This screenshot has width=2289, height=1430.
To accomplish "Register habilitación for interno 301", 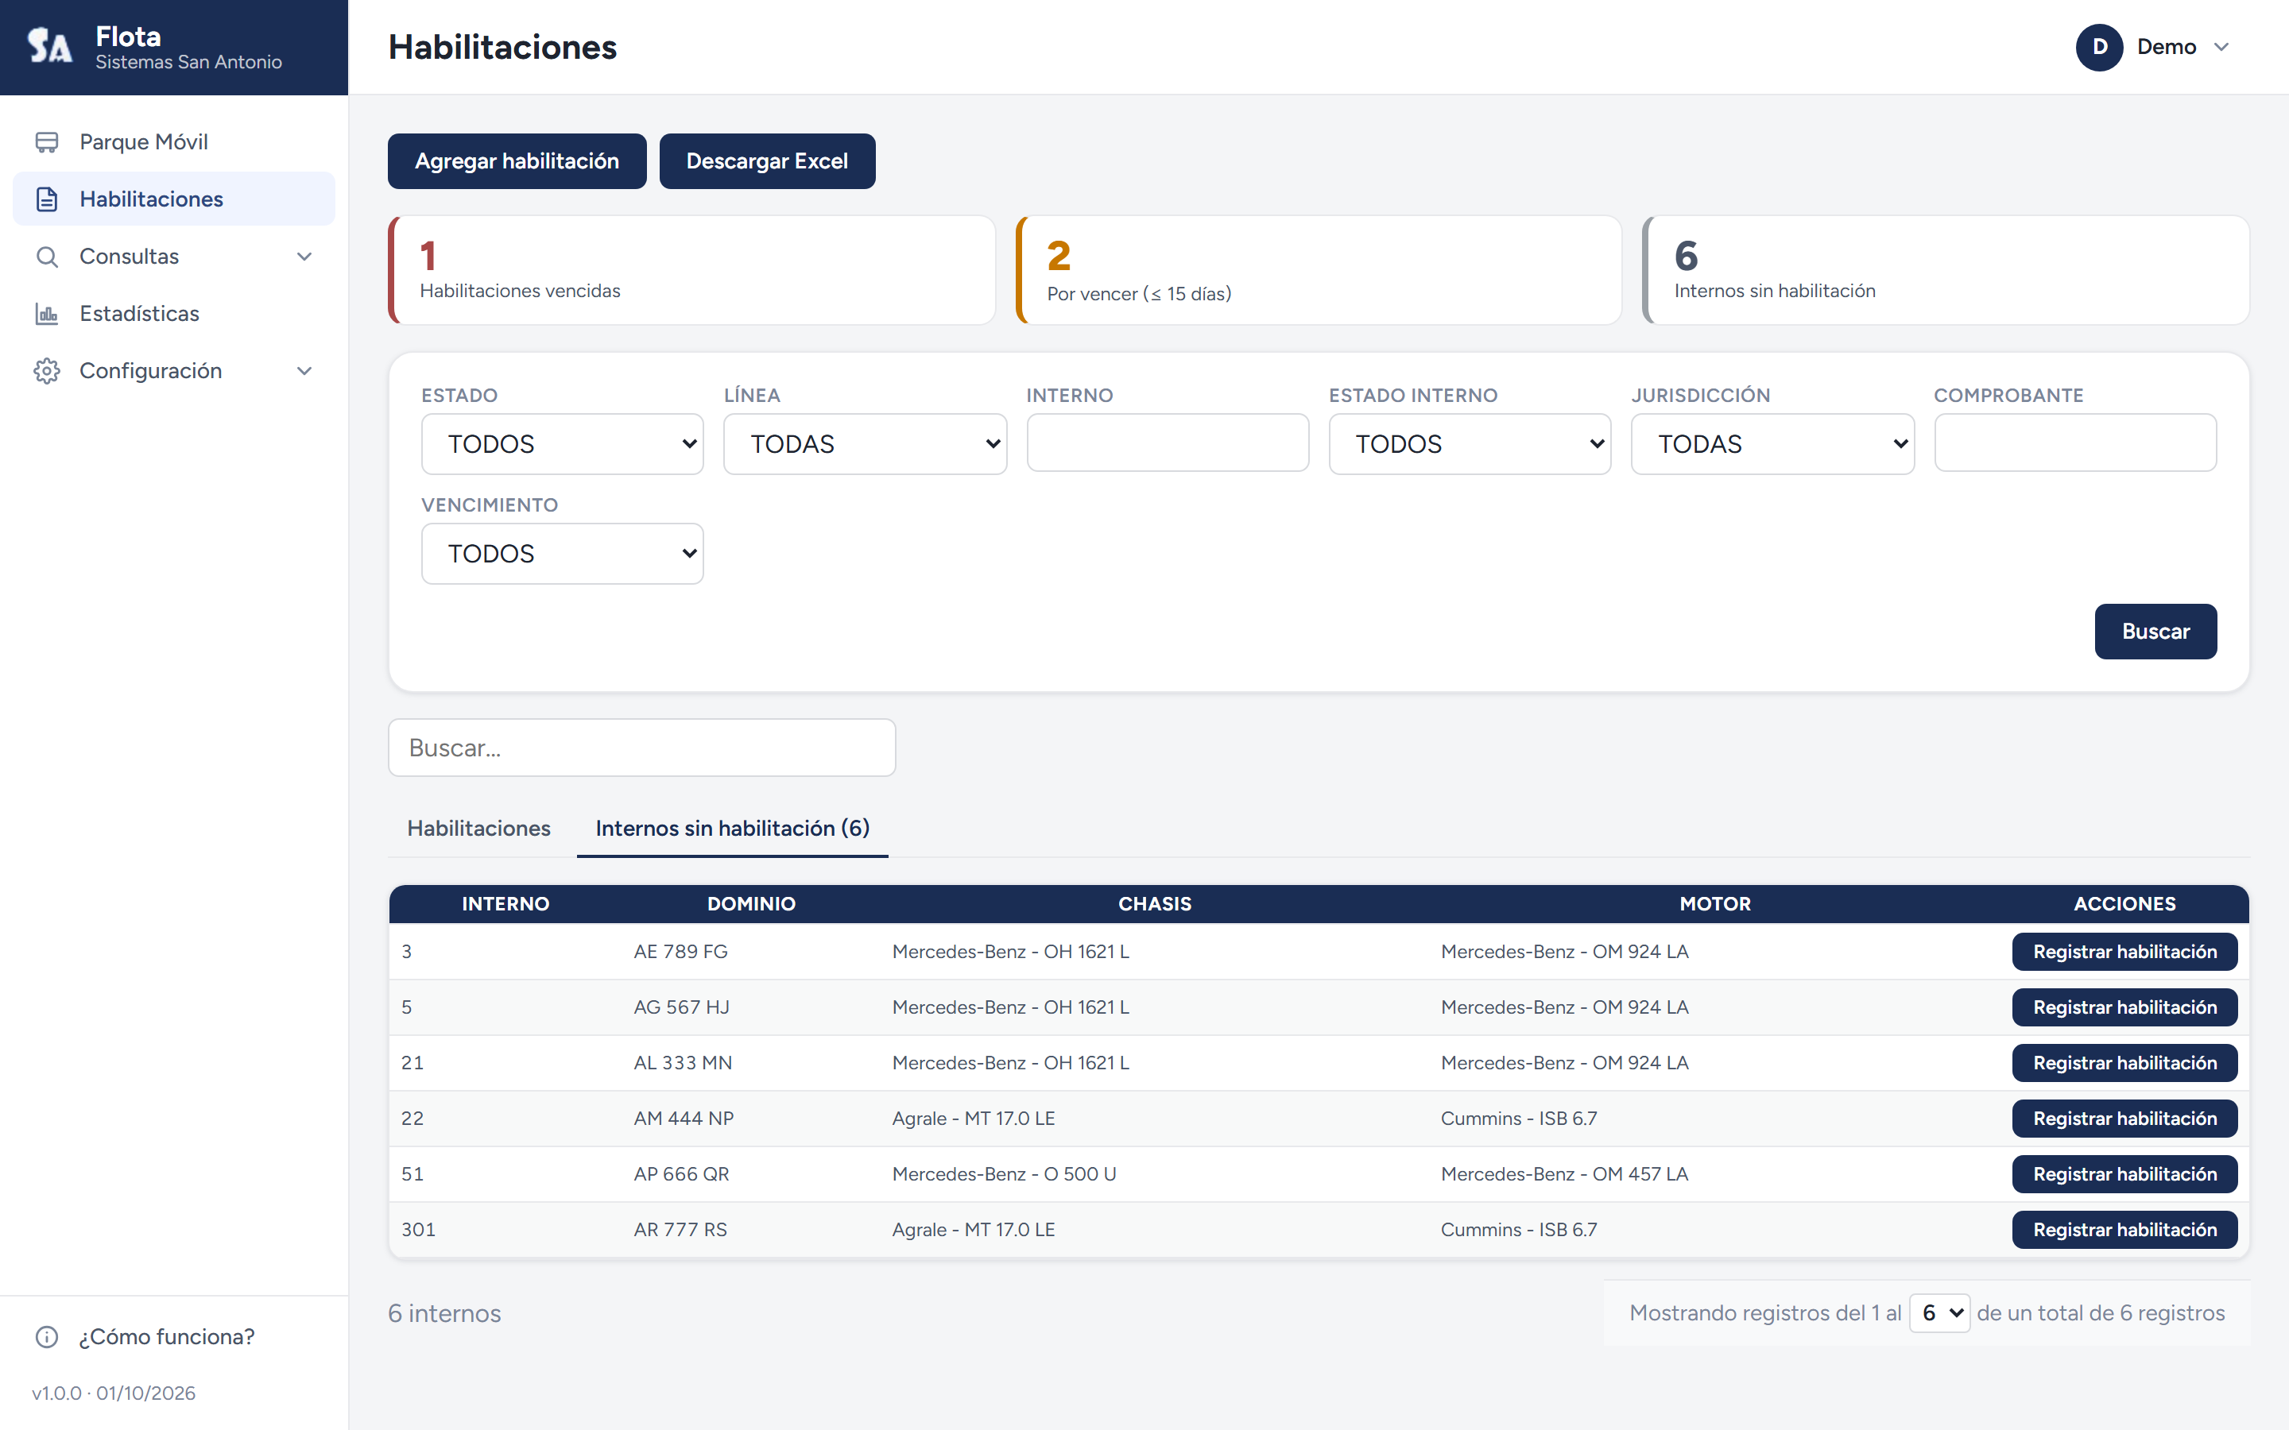I will click(x=2124, y=1230).
